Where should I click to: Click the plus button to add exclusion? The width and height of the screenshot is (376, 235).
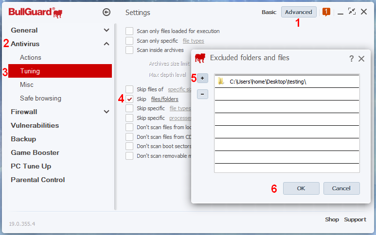click(x=203, y=78)
